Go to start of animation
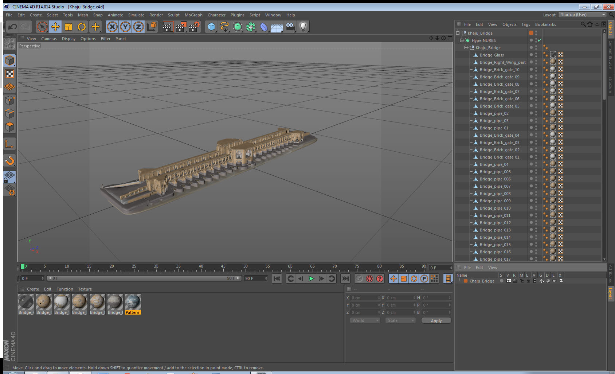Viewport: 615px width, 374px height. click(277, 278)
